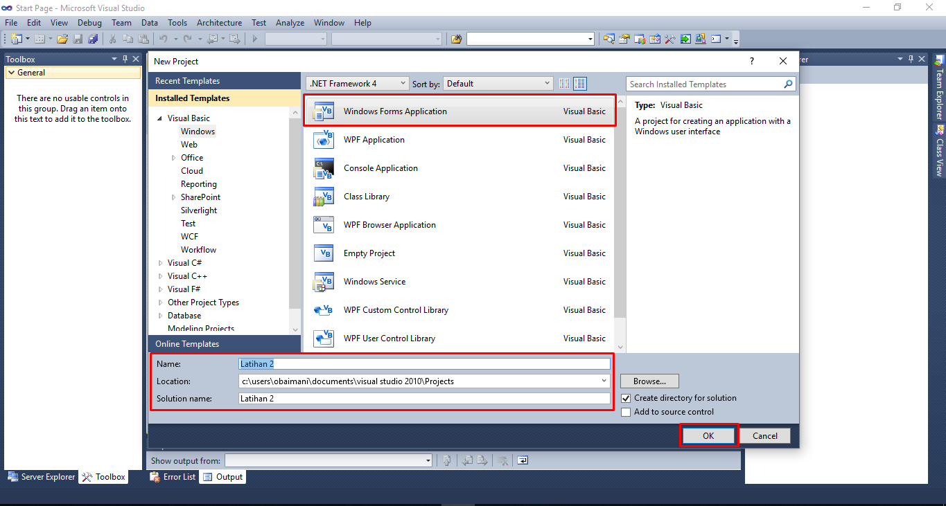Click the OK button
Viewport: 946px width, 506px height.
(708, 435)
